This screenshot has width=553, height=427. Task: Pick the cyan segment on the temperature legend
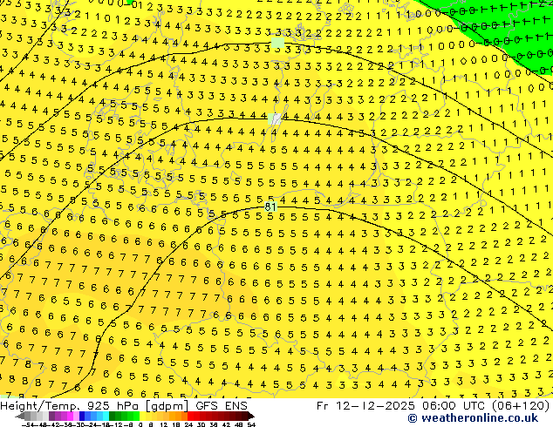[x=105, y=417]
